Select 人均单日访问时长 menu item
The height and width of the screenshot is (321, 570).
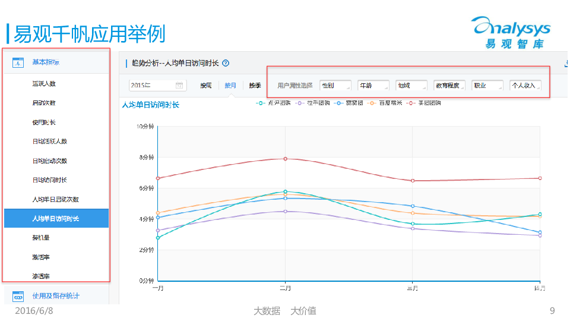[x=56, y=219]
